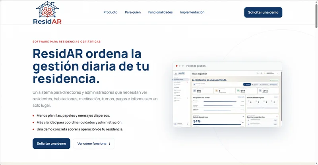Click the Solicitudes de ingreso wide gray button

point(262,108)
